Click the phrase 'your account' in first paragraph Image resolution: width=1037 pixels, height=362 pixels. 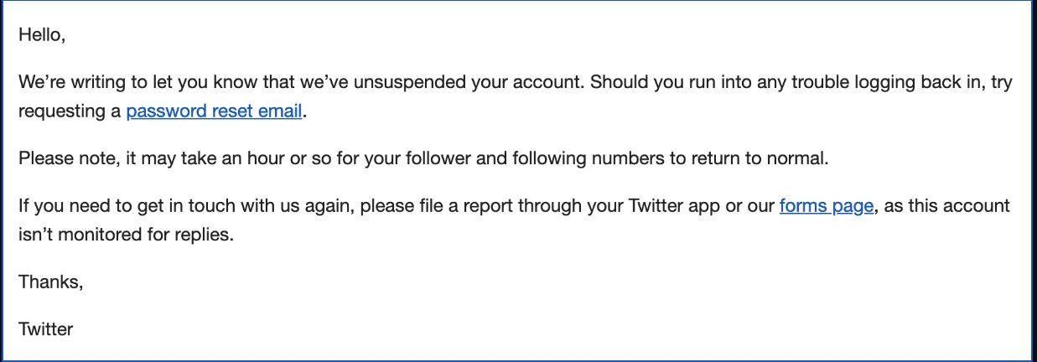pos(537,83)
